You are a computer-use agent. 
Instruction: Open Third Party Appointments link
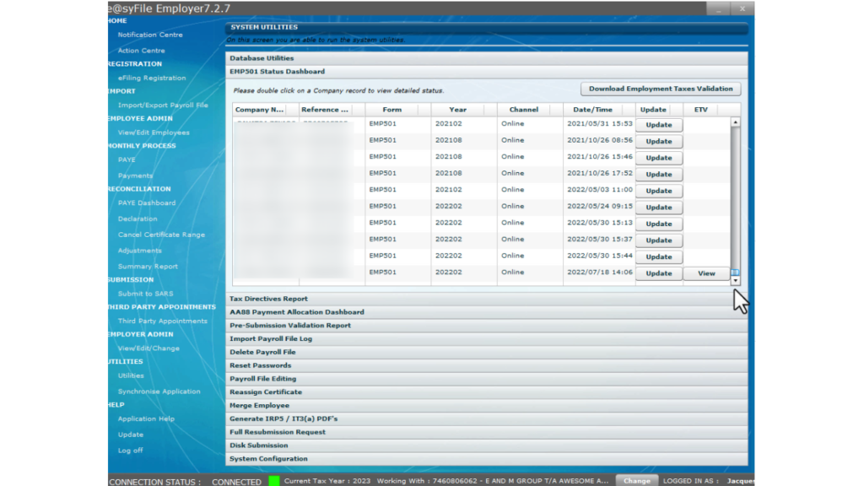(162, 321)
